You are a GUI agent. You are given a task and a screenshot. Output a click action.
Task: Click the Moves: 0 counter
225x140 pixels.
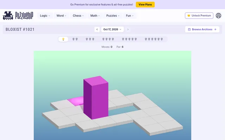[x=107, y=47]
